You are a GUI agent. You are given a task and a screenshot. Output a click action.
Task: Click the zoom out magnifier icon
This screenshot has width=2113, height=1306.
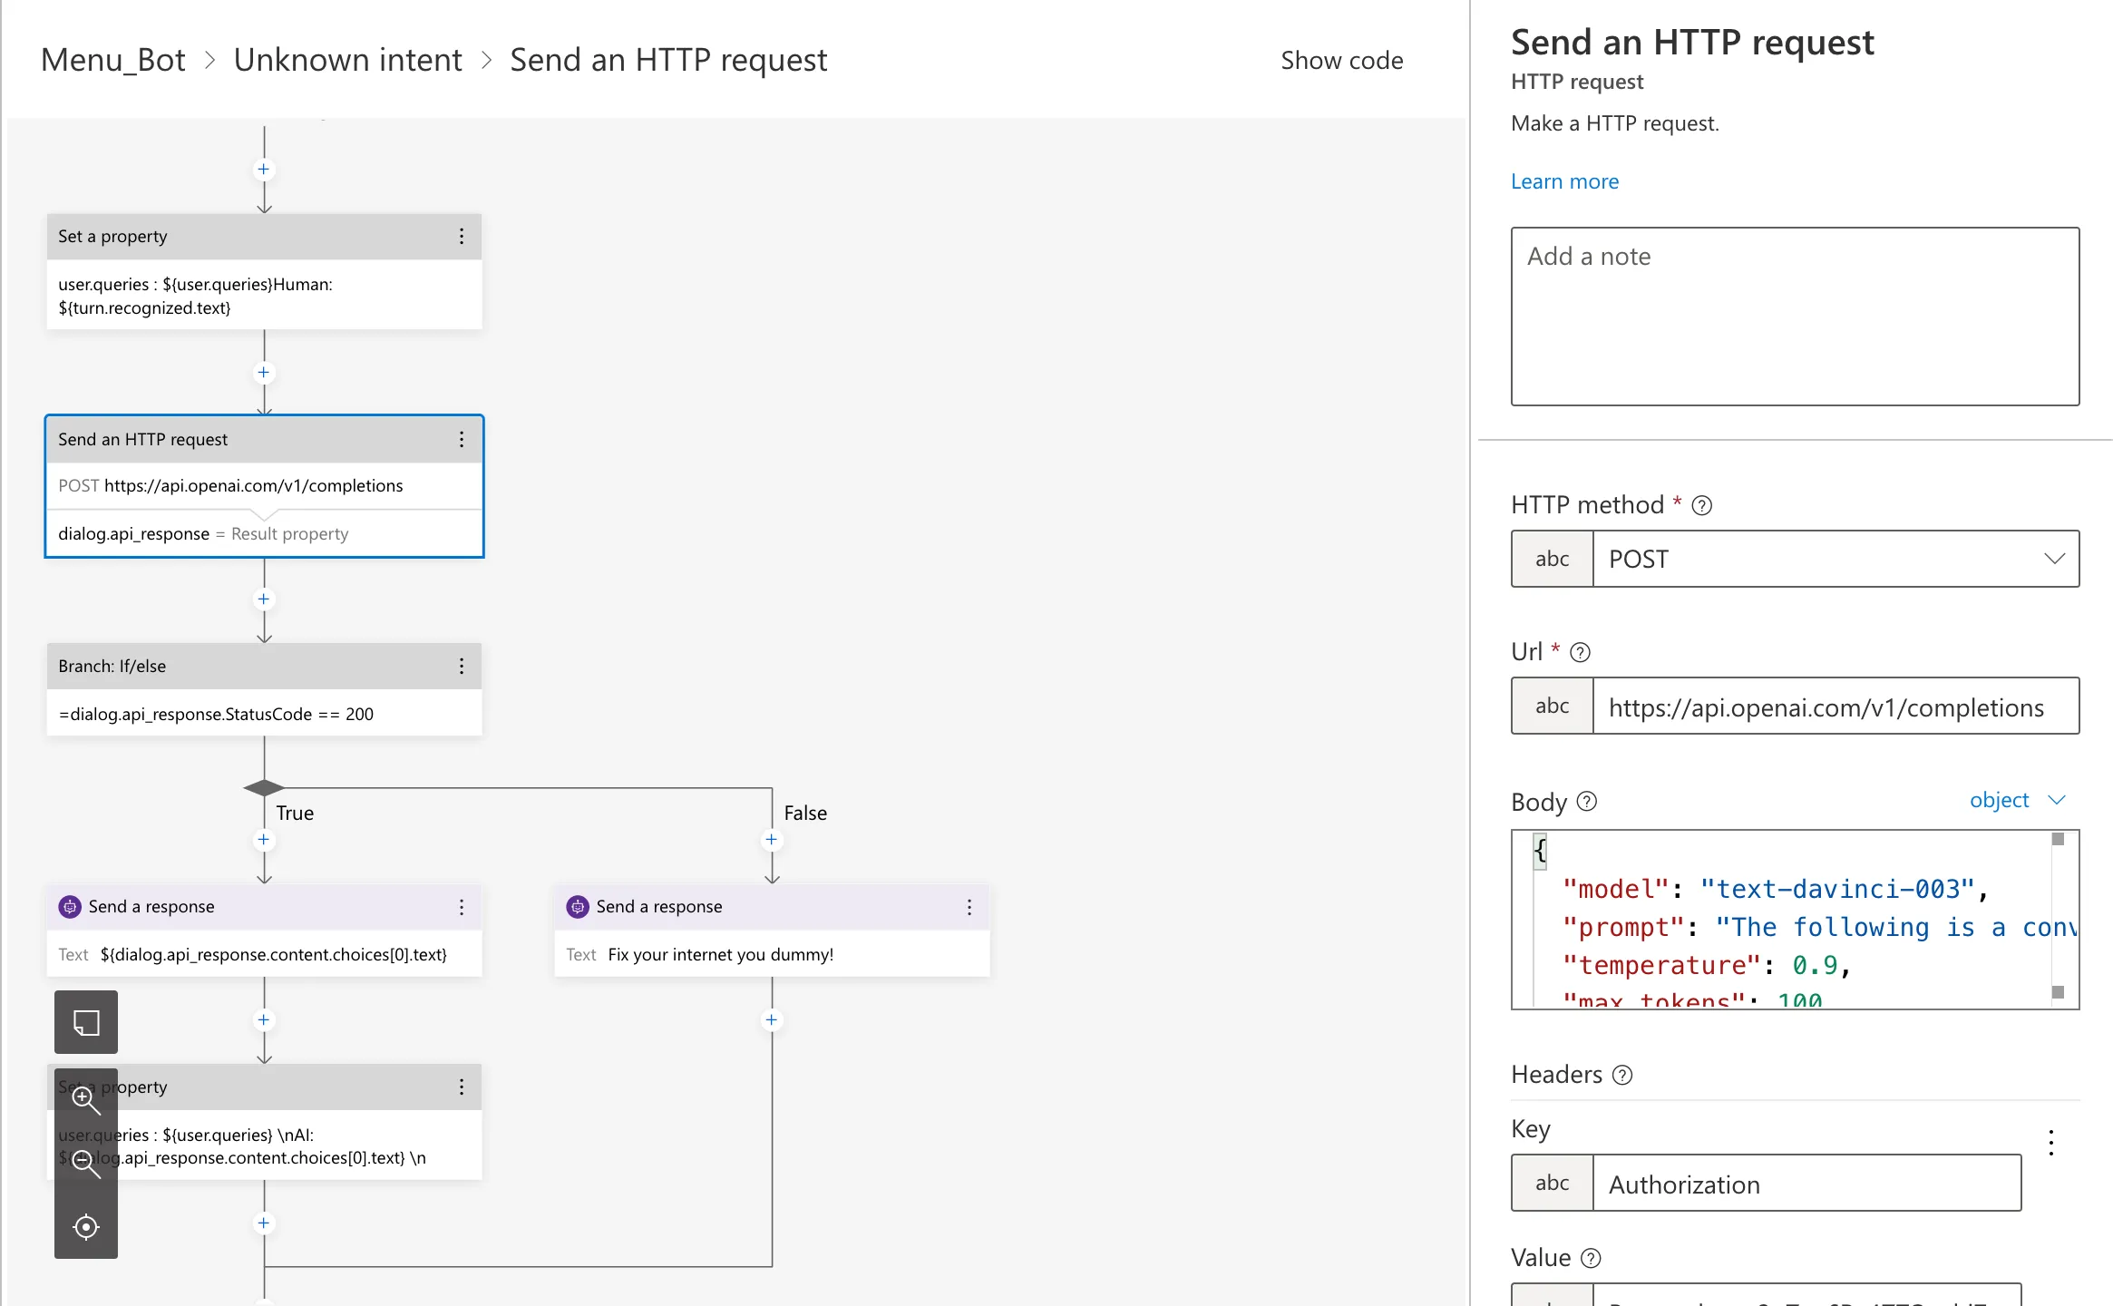(x=86, y=1164)
